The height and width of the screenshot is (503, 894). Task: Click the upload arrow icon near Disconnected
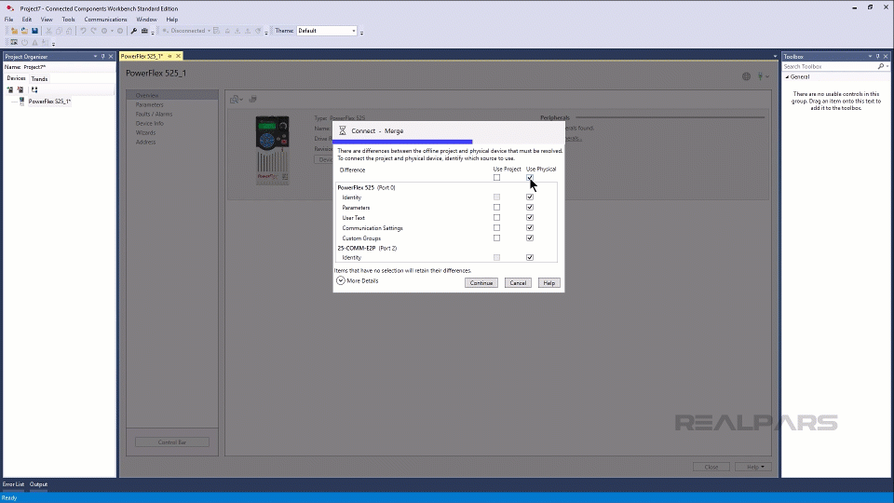click(x=248, y=31)
